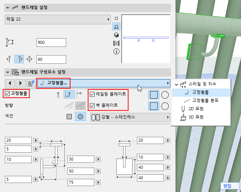Select 고정철물 in the popup menu

201,92
